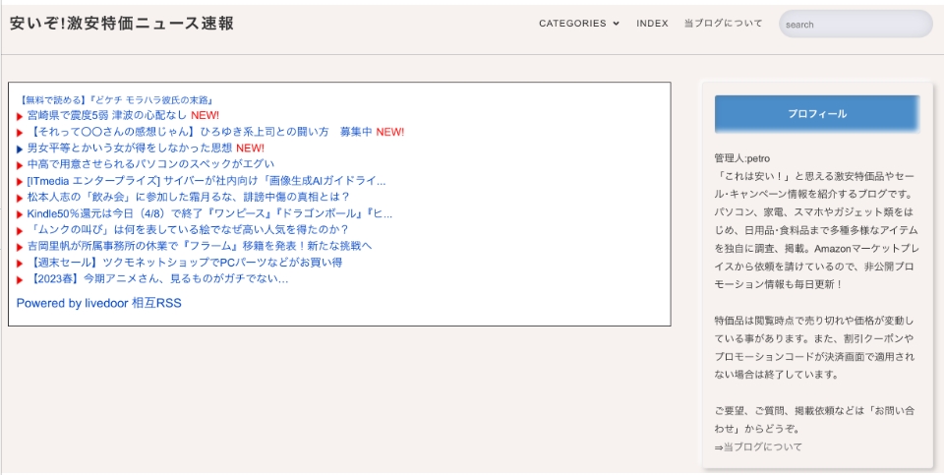Open 中高で用意させられるパソコンのスペックがエグい link
Viewport: 944px width, 475px height.
(x=150, y=164)
